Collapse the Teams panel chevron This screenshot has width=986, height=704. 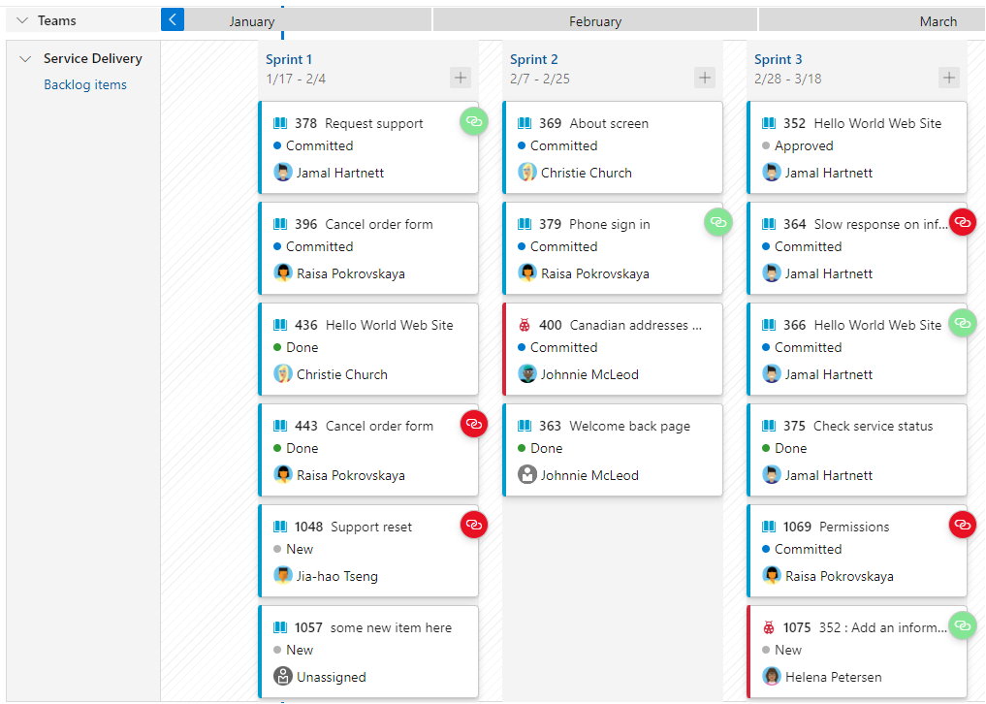(21, 19)
